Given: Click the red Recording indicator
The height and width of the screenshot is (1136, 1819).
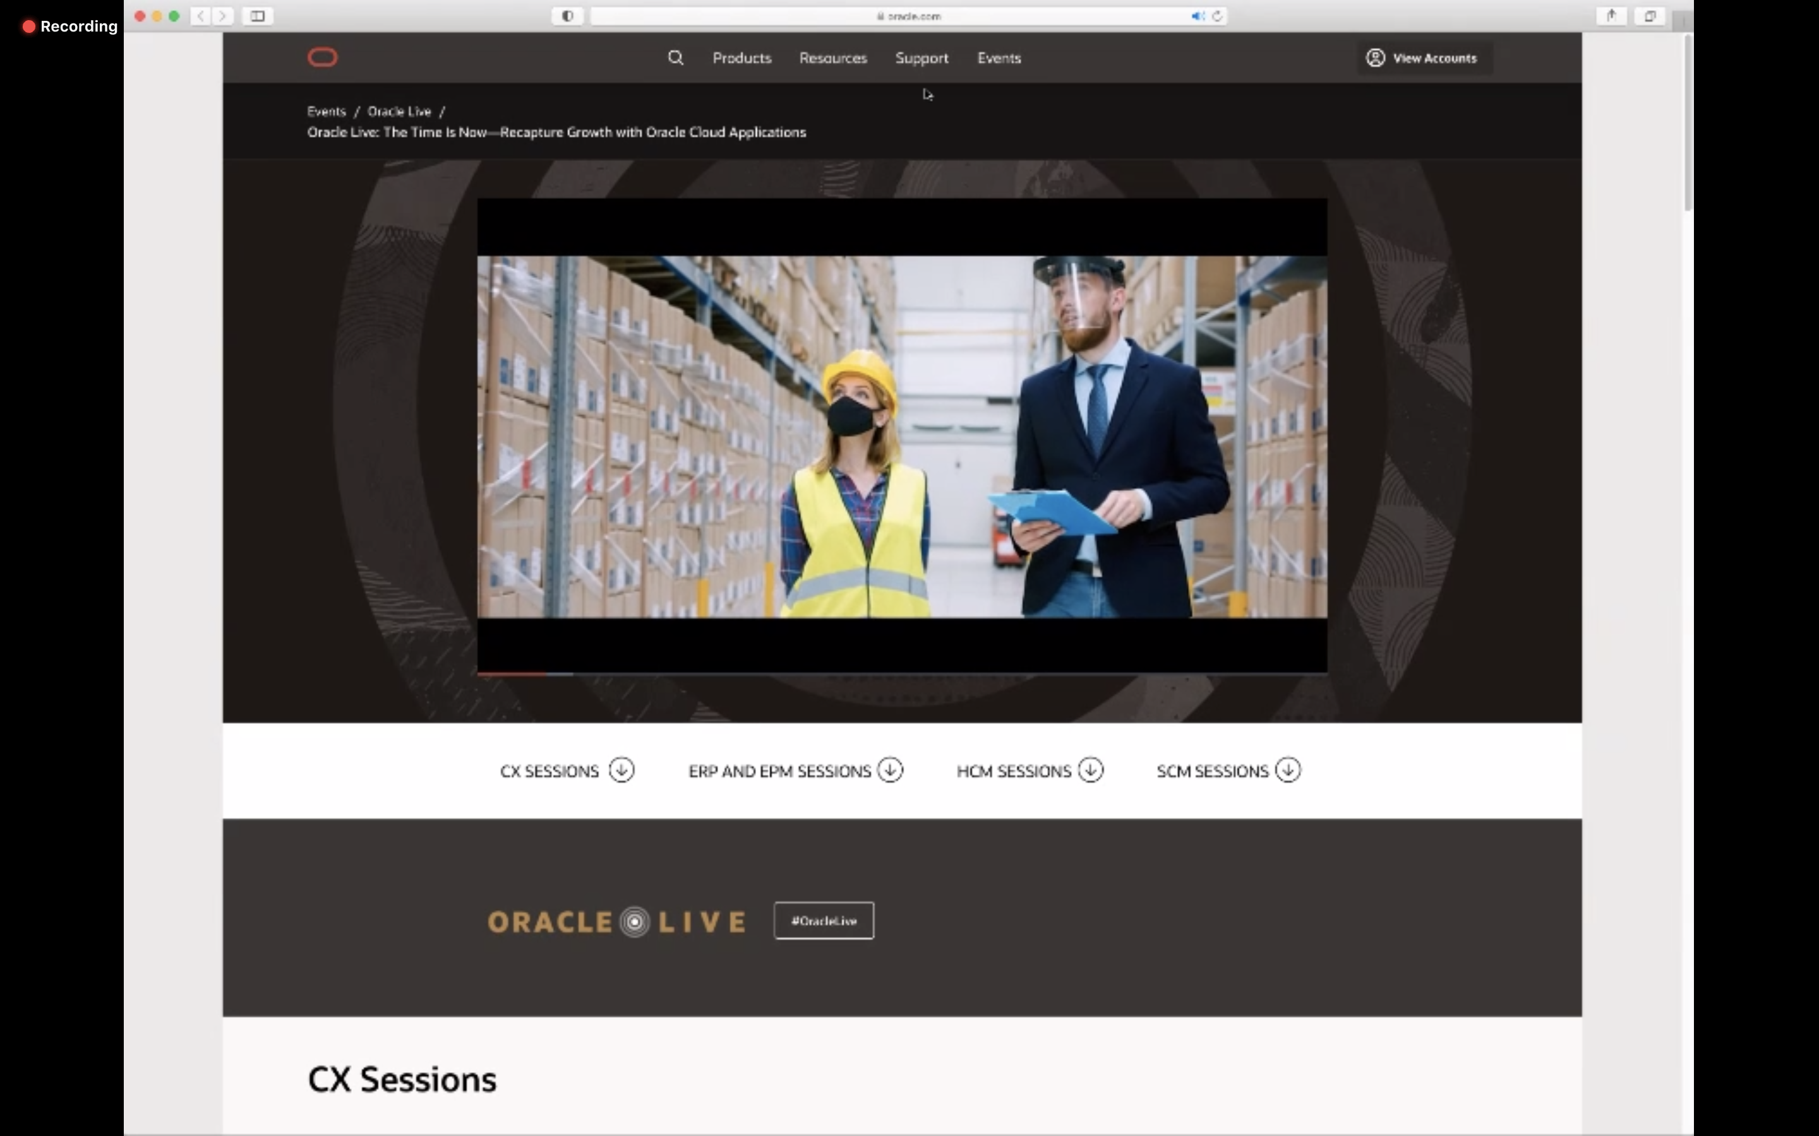Looking at the screenshot, I should [x=70, y=27].
